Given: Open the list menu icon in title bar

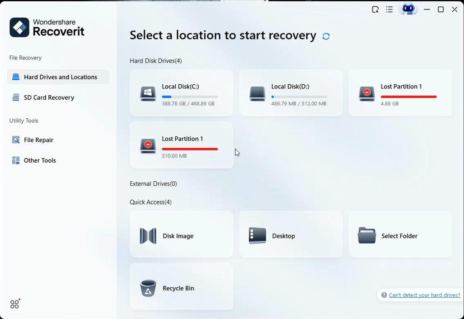Looking at the screenshot, I should tap(389, 10).
